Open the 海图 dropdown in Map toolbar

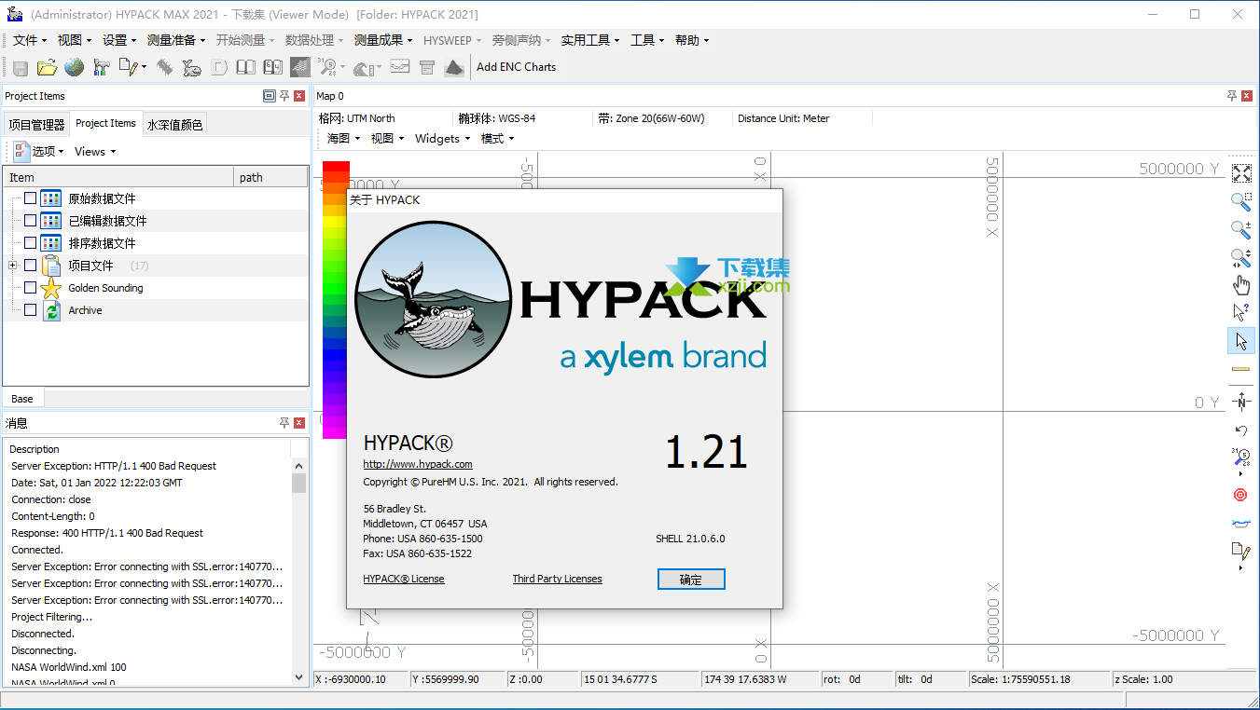coord(343,138)
